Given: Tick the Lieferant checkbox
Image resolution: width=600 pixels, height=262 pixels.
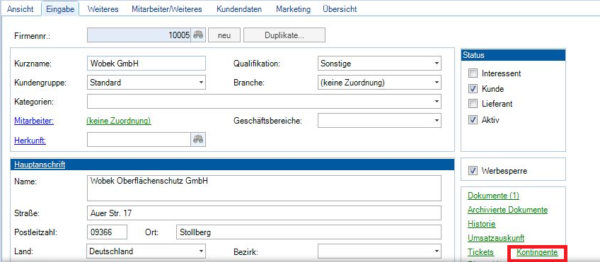Looking at the screenshot, I should (x=473, y=104).
